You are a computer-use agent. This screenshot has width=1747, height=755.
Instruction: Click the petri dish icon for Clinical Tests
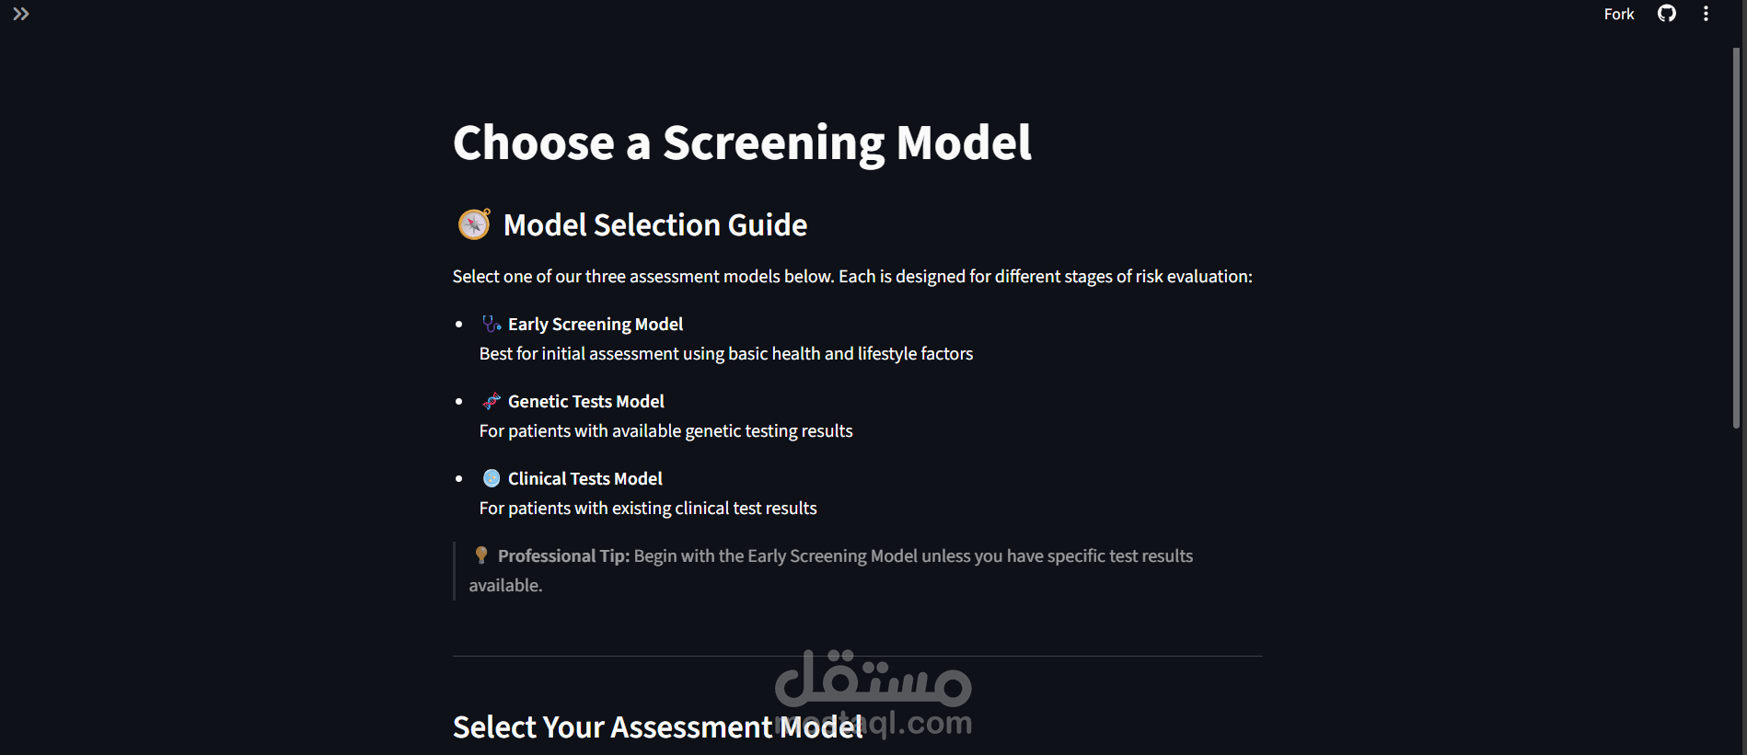point(492,478)
